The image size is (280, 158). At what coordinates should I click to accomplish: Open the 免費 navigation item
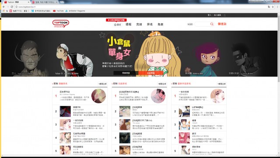[161, 25]
